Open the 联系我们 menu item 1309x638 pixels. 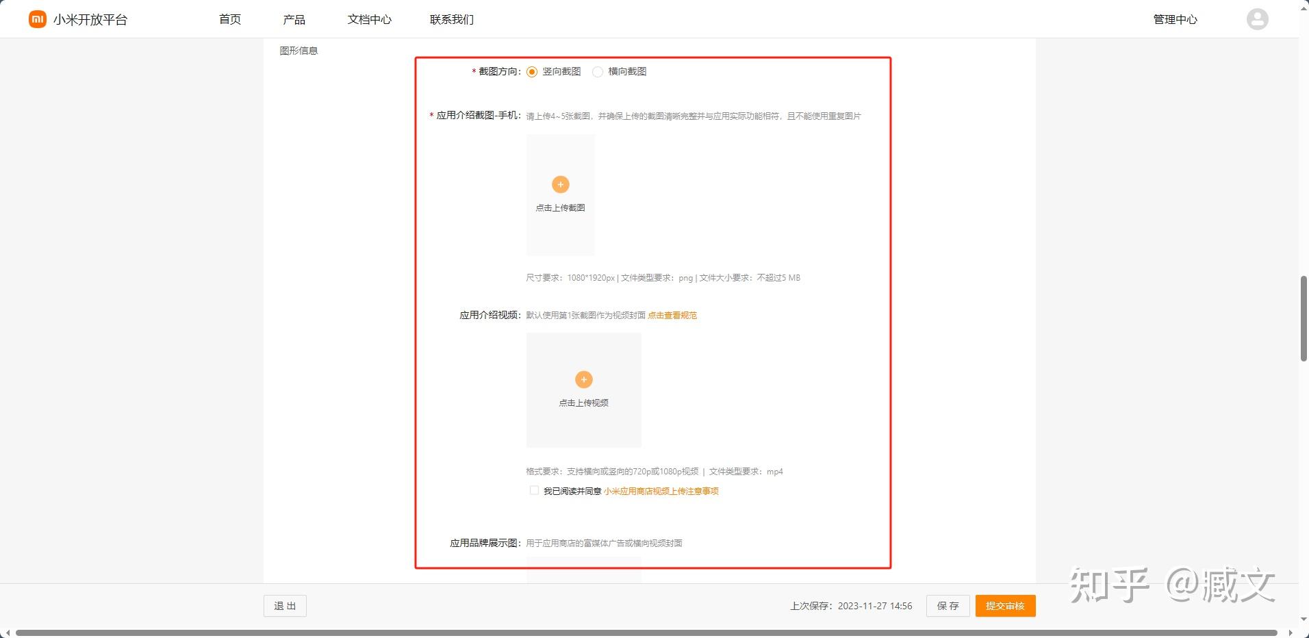pos(450,19)
